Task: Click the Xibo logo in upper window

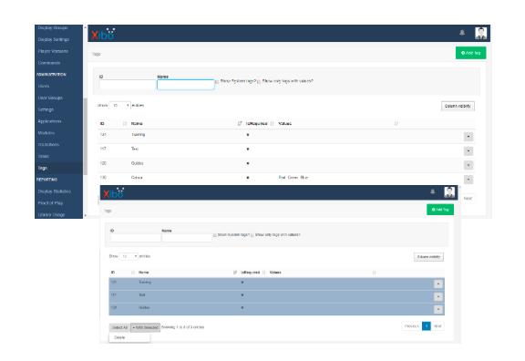Action: tap(103, 34)
